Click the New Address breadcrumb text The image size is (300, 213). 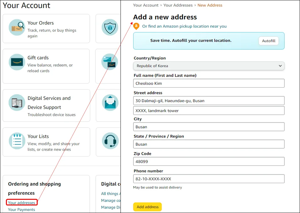pyautogui.click(x=210, y=5)
